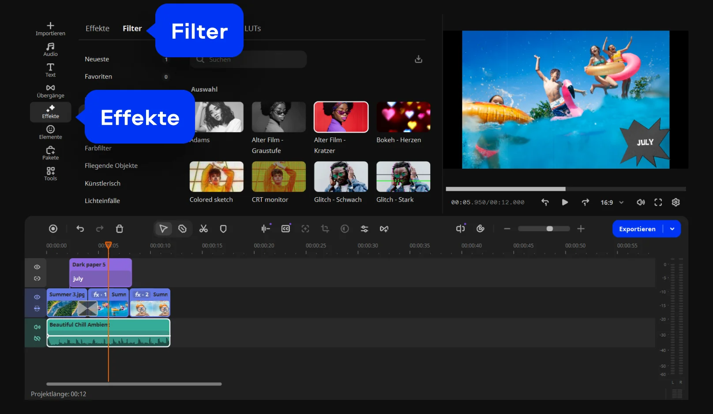Select the Filter tab
Viewport: 713px width, 414px height.
point(132,28)
